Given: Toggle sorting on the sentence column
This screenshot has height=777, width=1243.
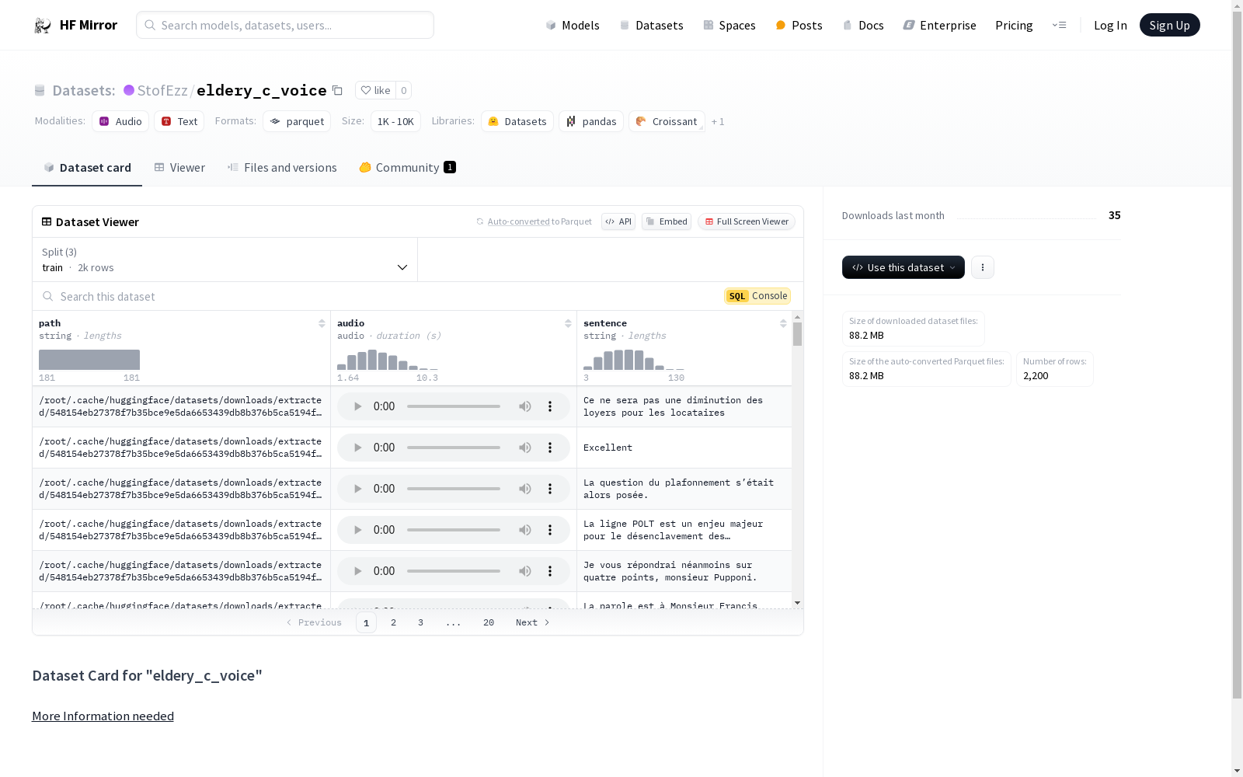Looking at the screenshot, I should [x=783, y=323].
